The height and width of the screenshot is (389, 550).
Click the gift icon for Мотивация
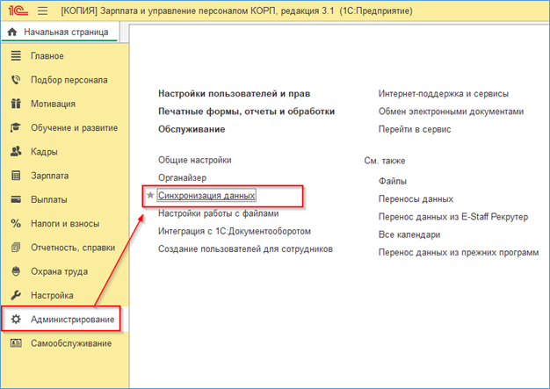pyautogui.click(x=16, y=104)
